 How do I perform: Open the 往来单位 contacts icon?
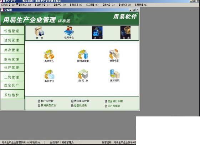pyautogui.click(x=69, y=32)
